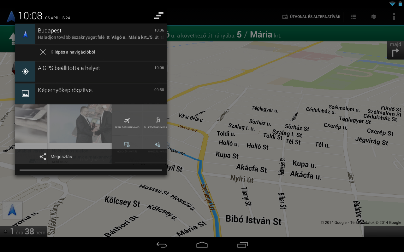This screenshot has width=404, height=252.
Task: Tap 'Cédulaház u.' label on the map
Action: 321,111
